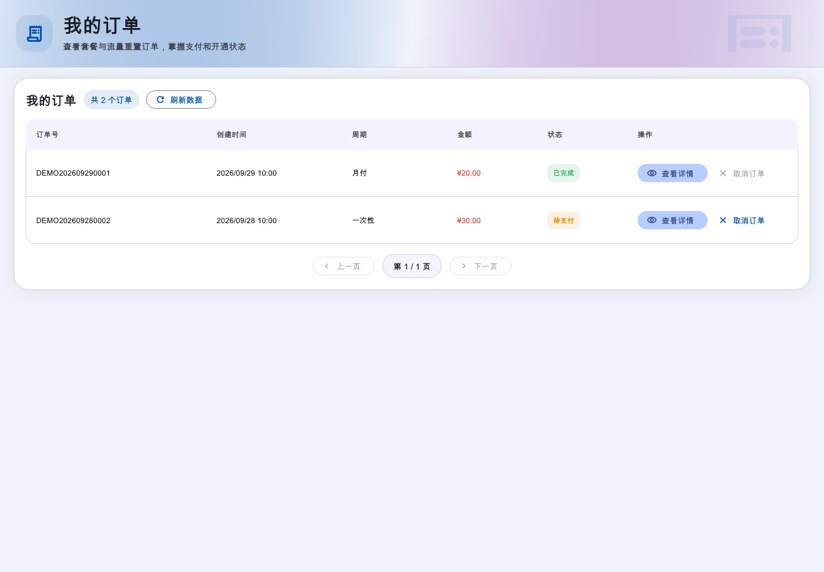This screenshot has width=824, height=572.
Task: View details of order DEMO202609290001
Action: pyautogui.click(x=672, y=173)
